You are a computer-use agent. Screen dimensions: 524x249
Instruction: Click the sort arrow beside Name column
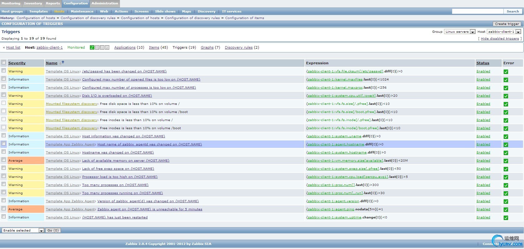pos(62,63)
